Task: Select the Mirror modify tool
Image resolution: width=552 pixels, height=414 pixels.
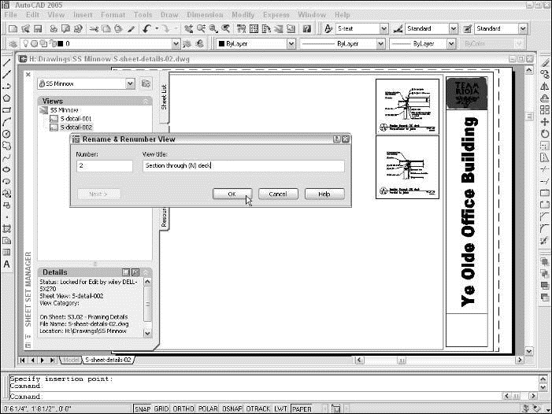Action: click(x=545, y=86)
